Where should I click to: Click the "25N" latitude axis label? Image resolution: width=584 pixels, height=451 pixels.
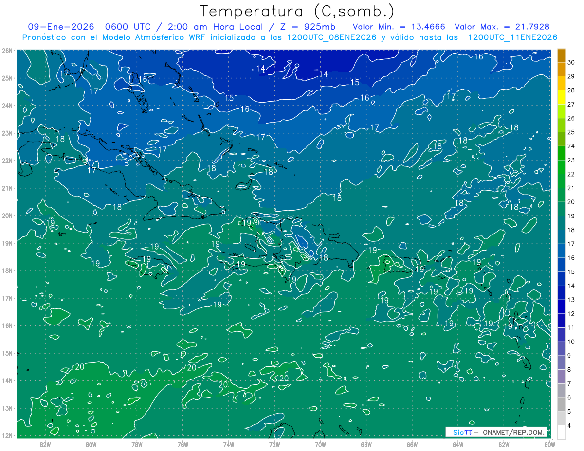7,78
